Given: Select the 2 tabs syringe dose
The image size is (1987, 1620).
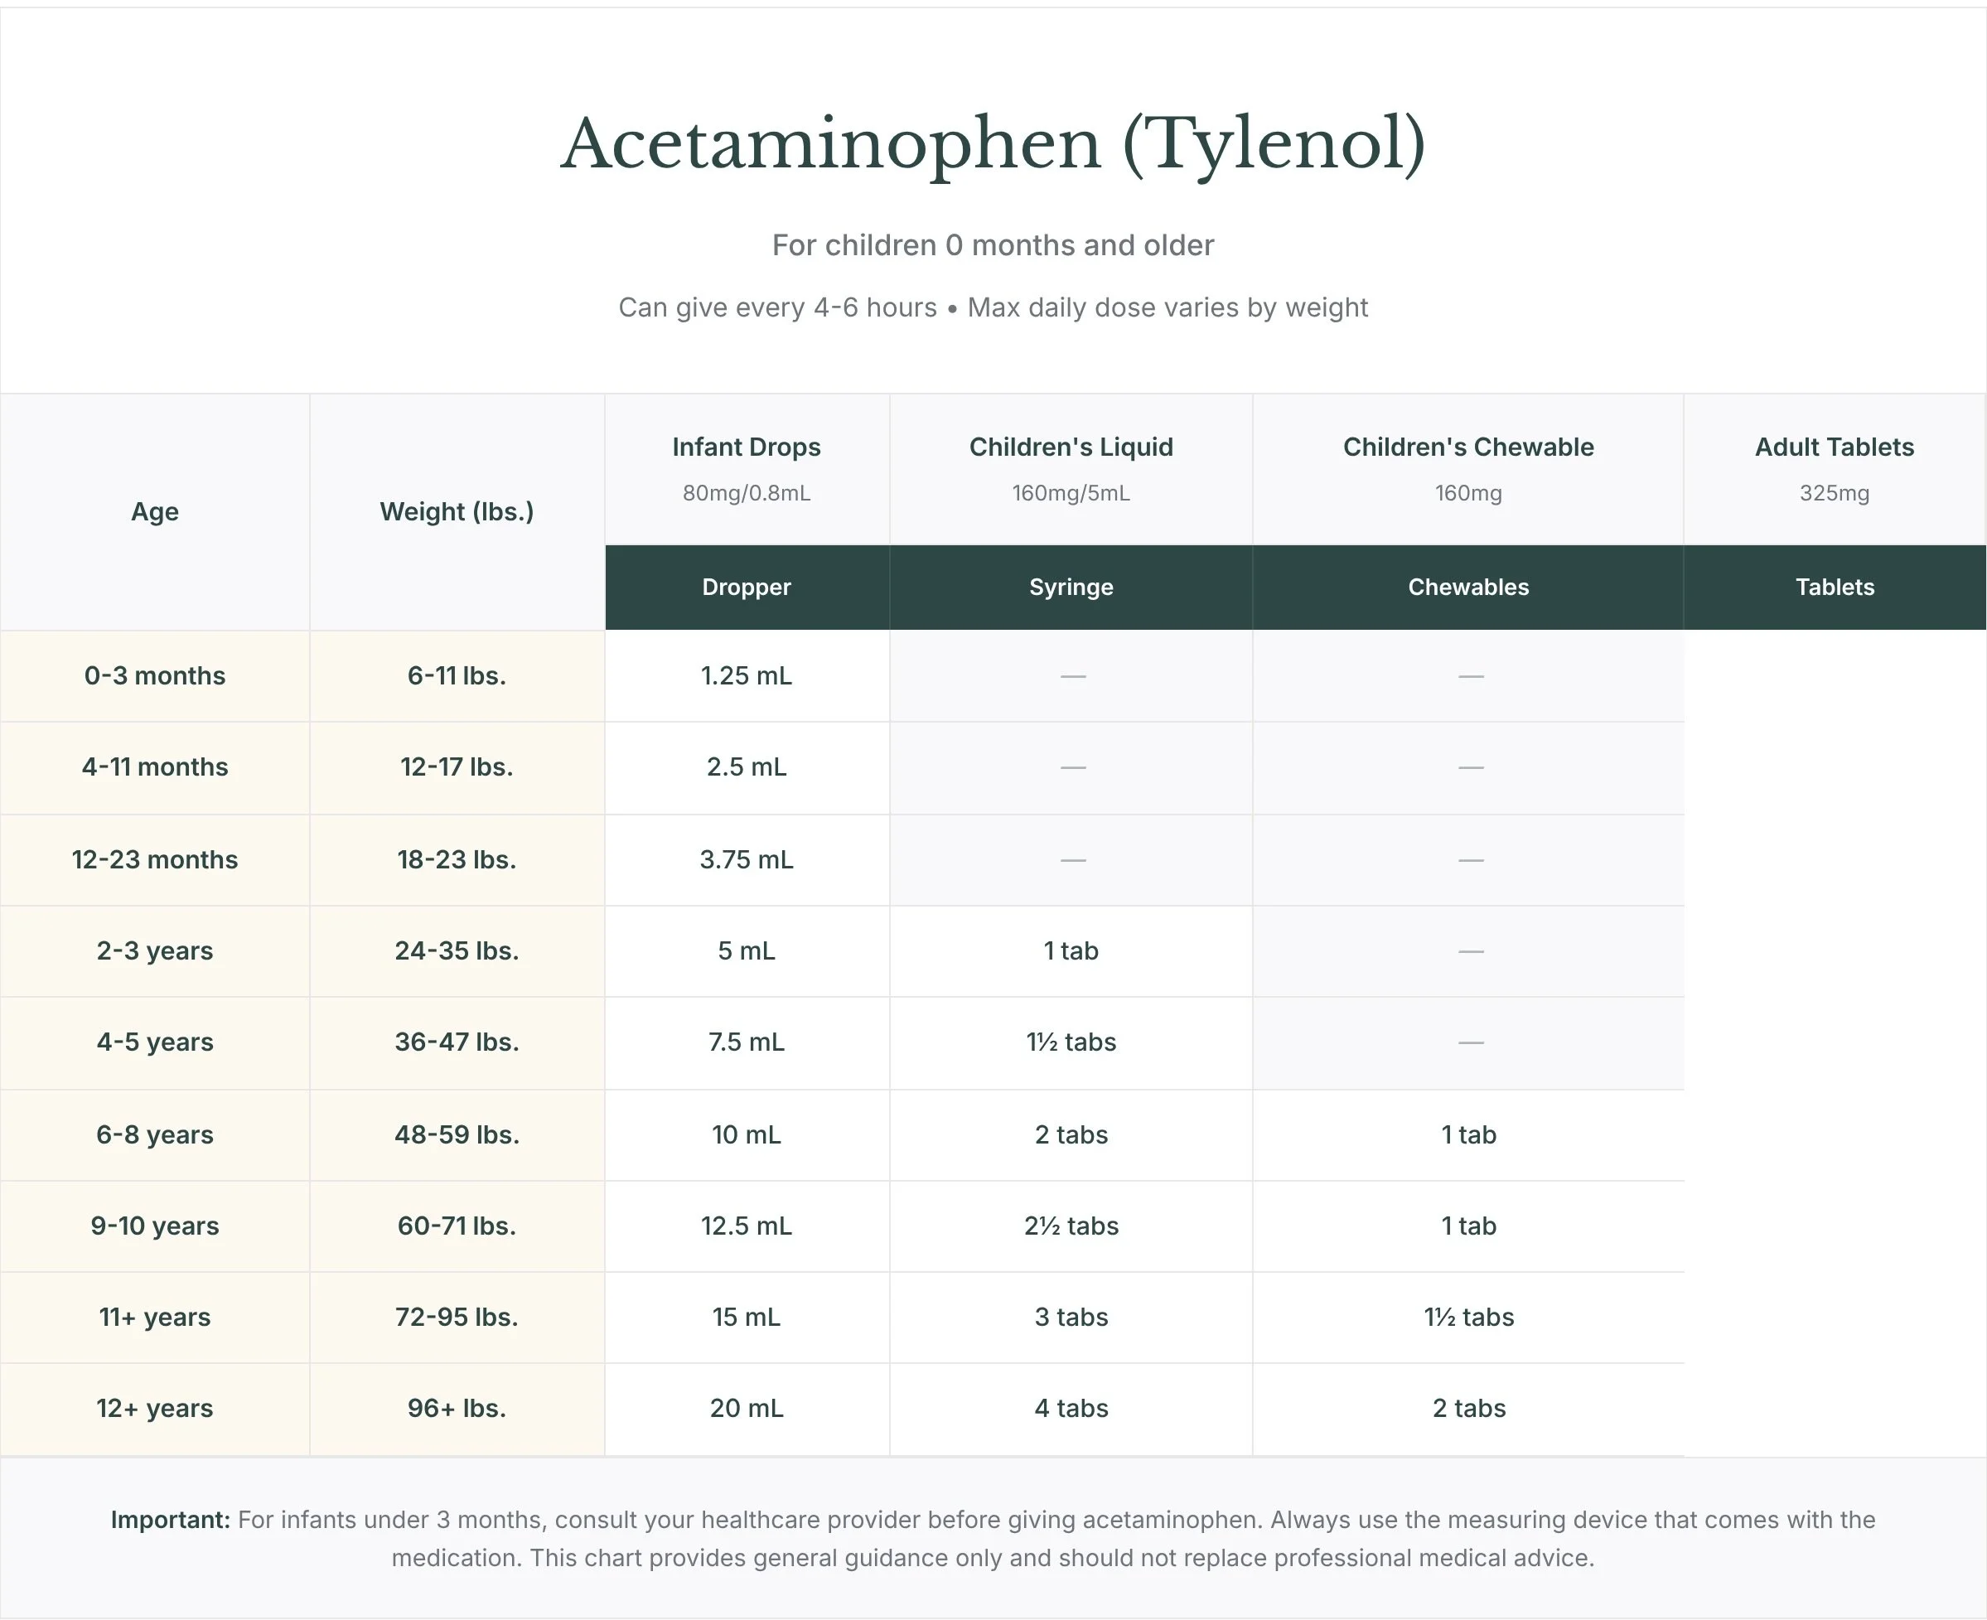Looking at the screenshot, I should coord(1071,1134).
